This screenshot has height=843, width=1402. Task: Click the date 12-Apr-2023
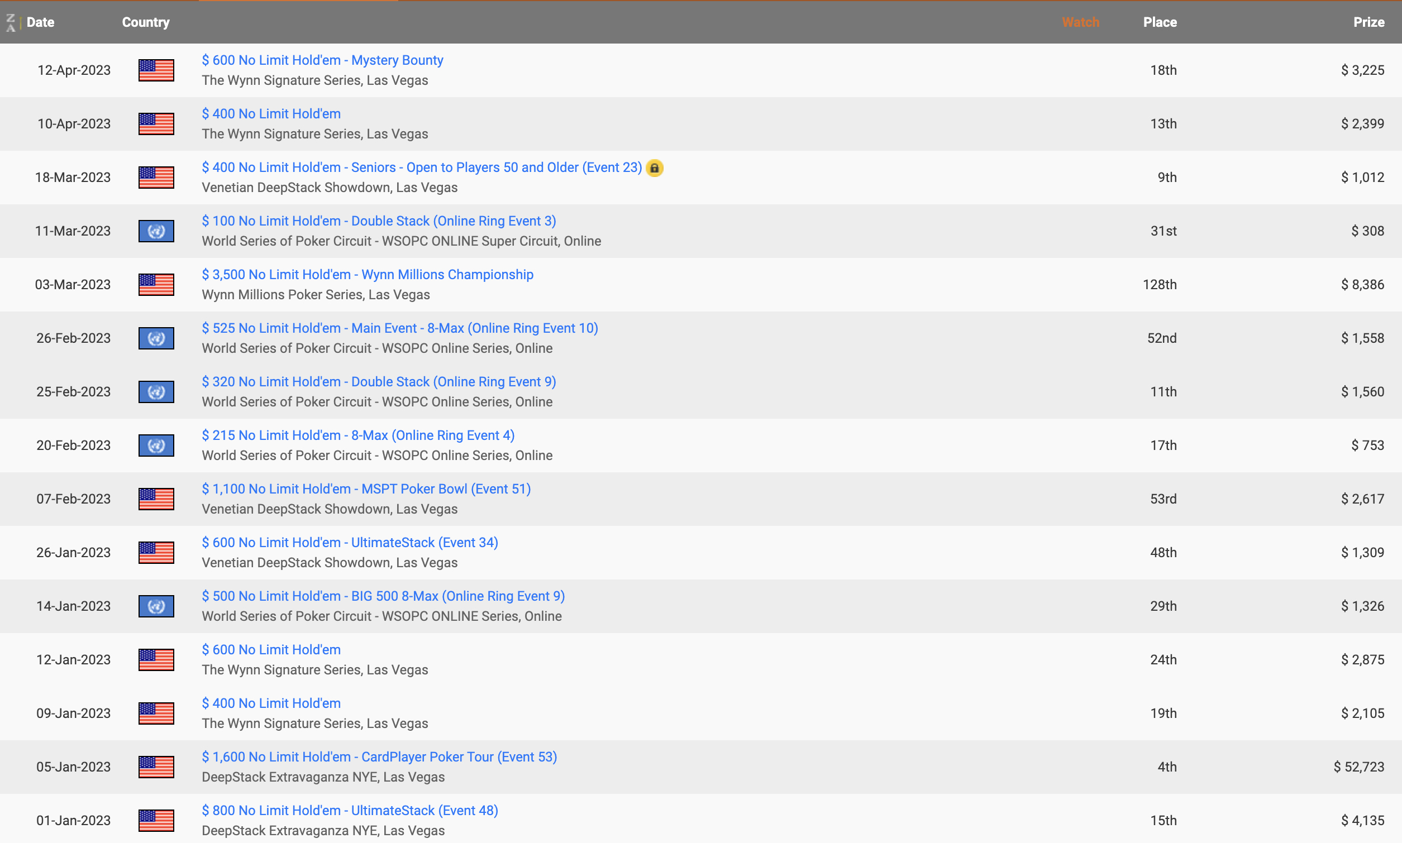tap(74, 70)
